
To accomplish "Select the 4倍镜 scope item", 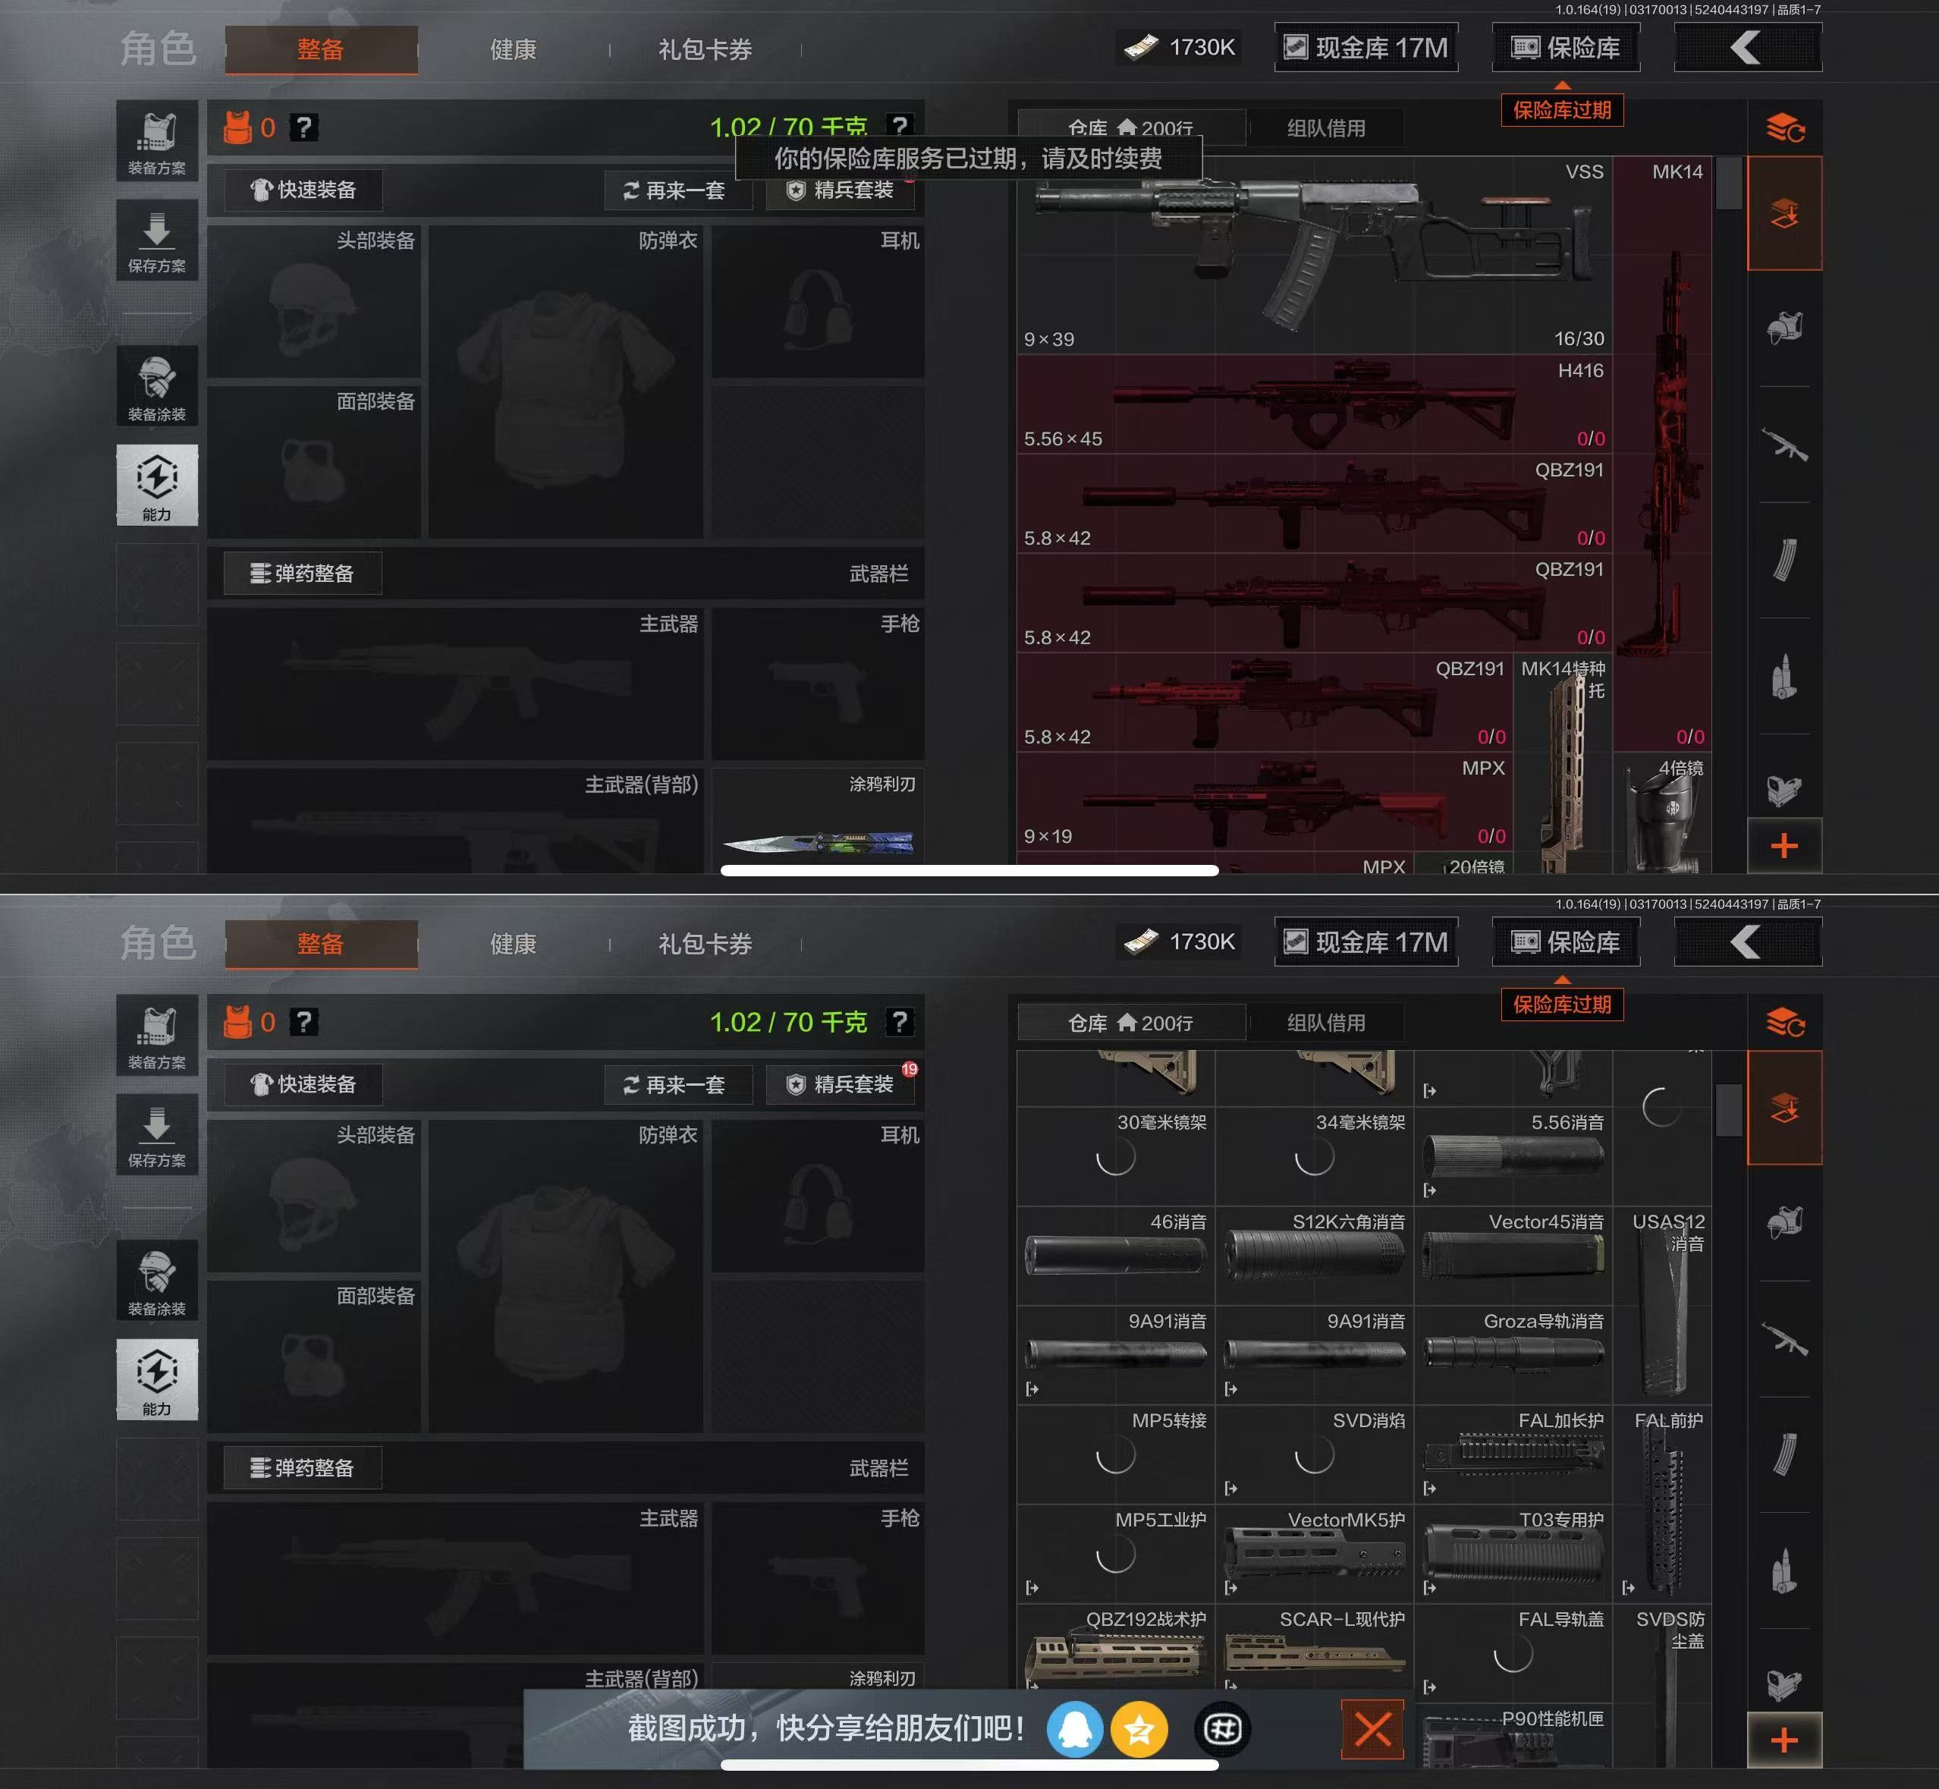I will point(1662,814).
